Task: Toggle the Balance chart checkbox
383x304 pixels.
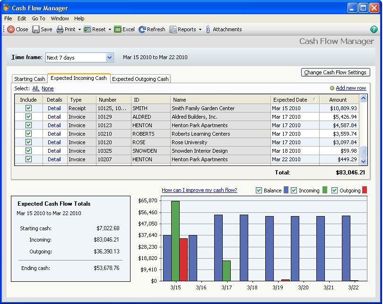Action: (x=259, y=191)
